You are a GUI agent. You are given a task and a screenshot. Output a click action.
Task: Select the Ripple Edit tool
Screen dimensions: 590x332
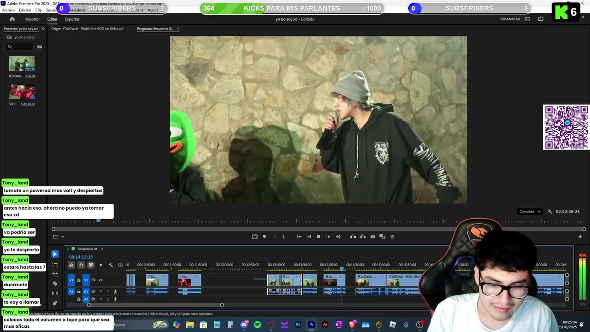[55, 273]
